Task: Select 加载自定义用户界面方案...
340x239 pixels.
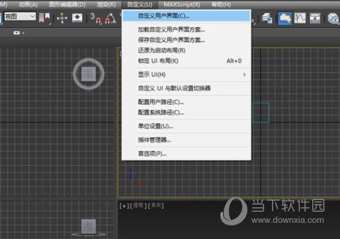Action: 187,30
